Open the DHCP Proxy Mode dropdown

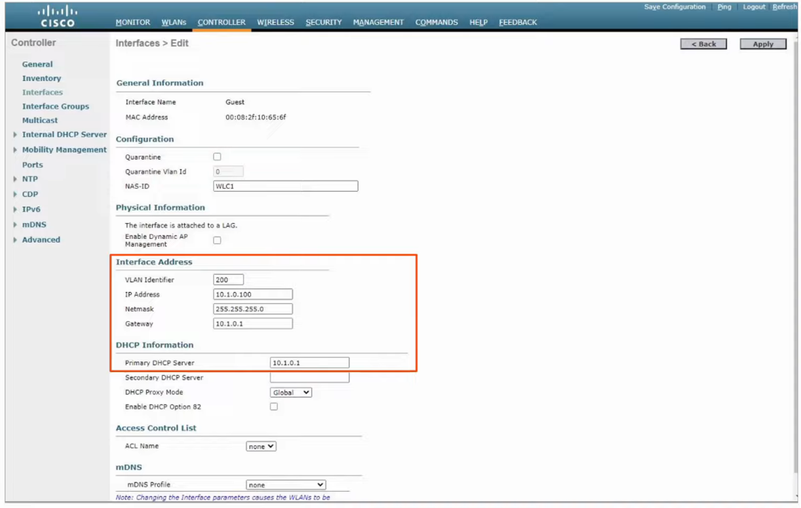pos(291,393)
